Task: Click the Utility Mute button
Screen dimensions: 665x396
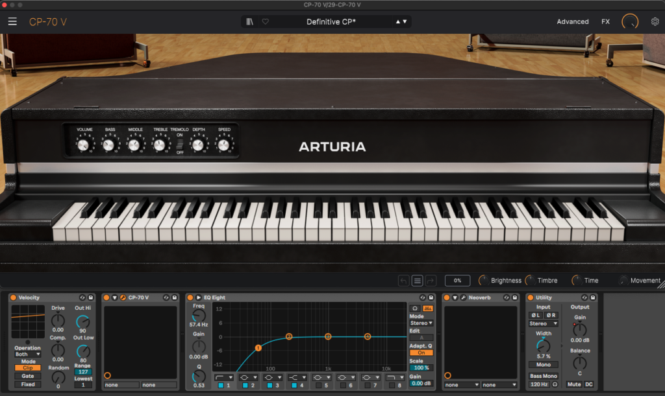Action: tap(573, 384)
